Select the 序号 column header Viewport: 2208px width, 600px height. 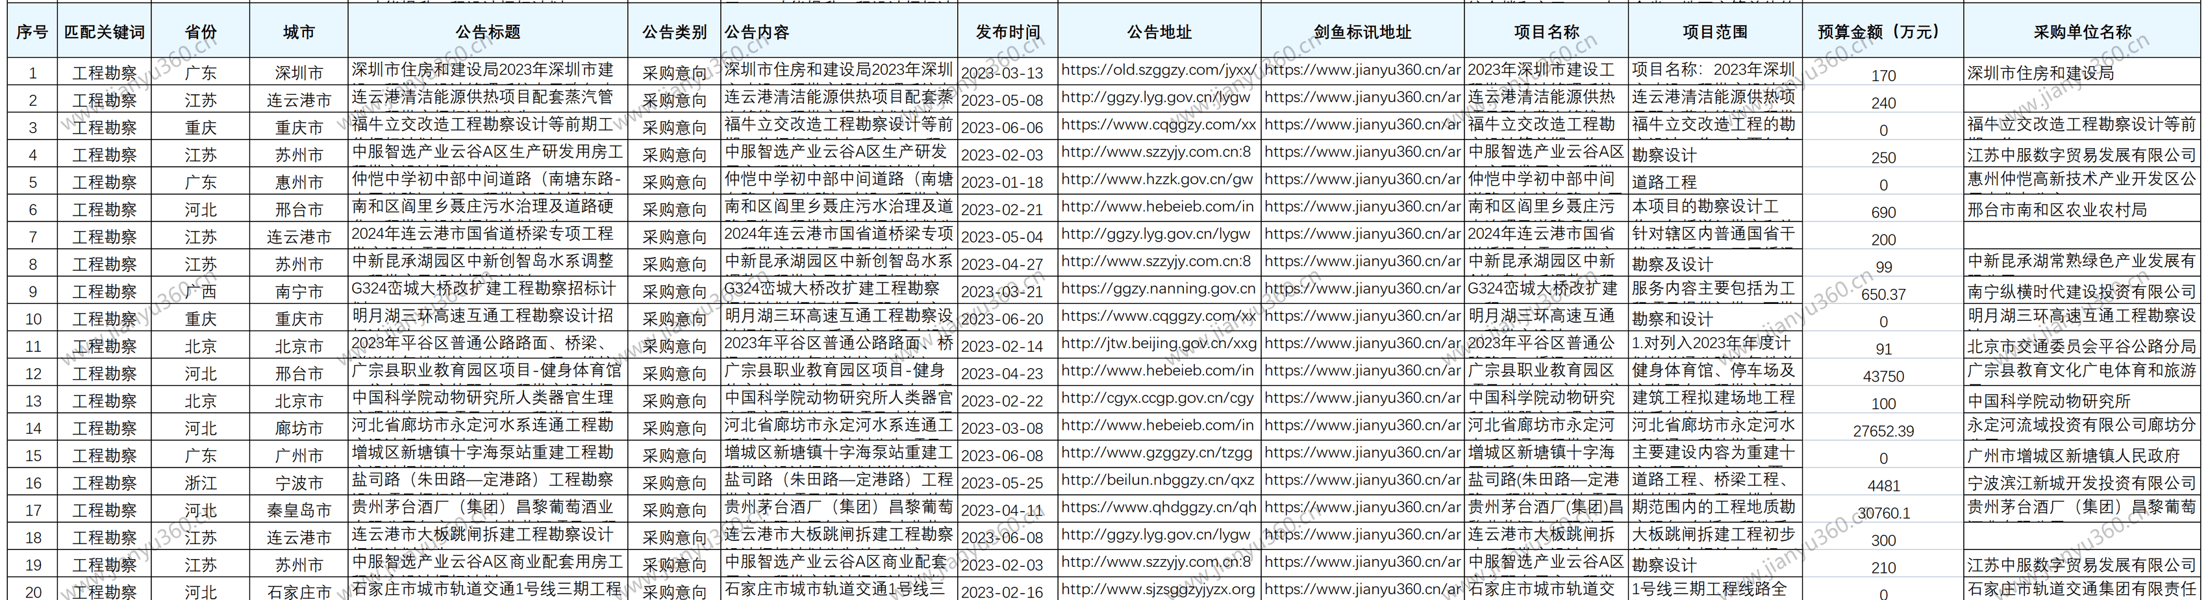coord(32,32)
